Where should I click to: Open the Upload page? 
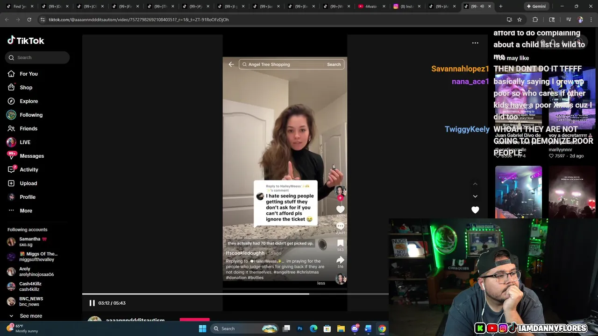28,183
